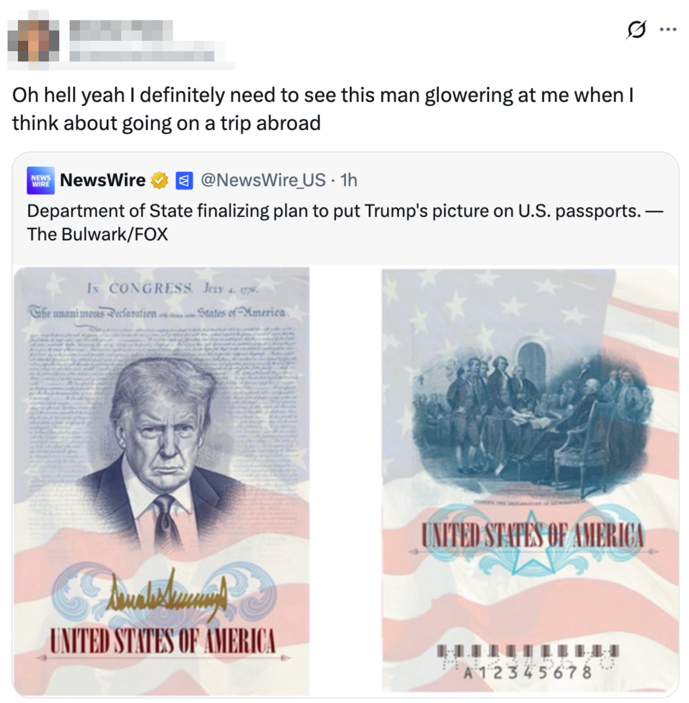Open the quoted Department of State tweet text

click(345, 222)
